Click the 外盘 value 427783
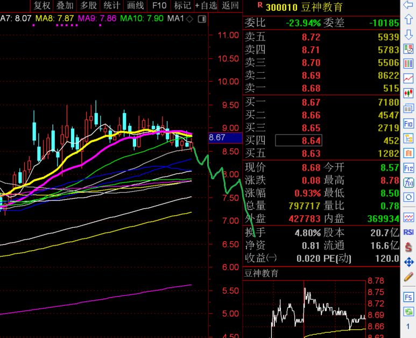416x338 pixels. [x=305, y=219]
